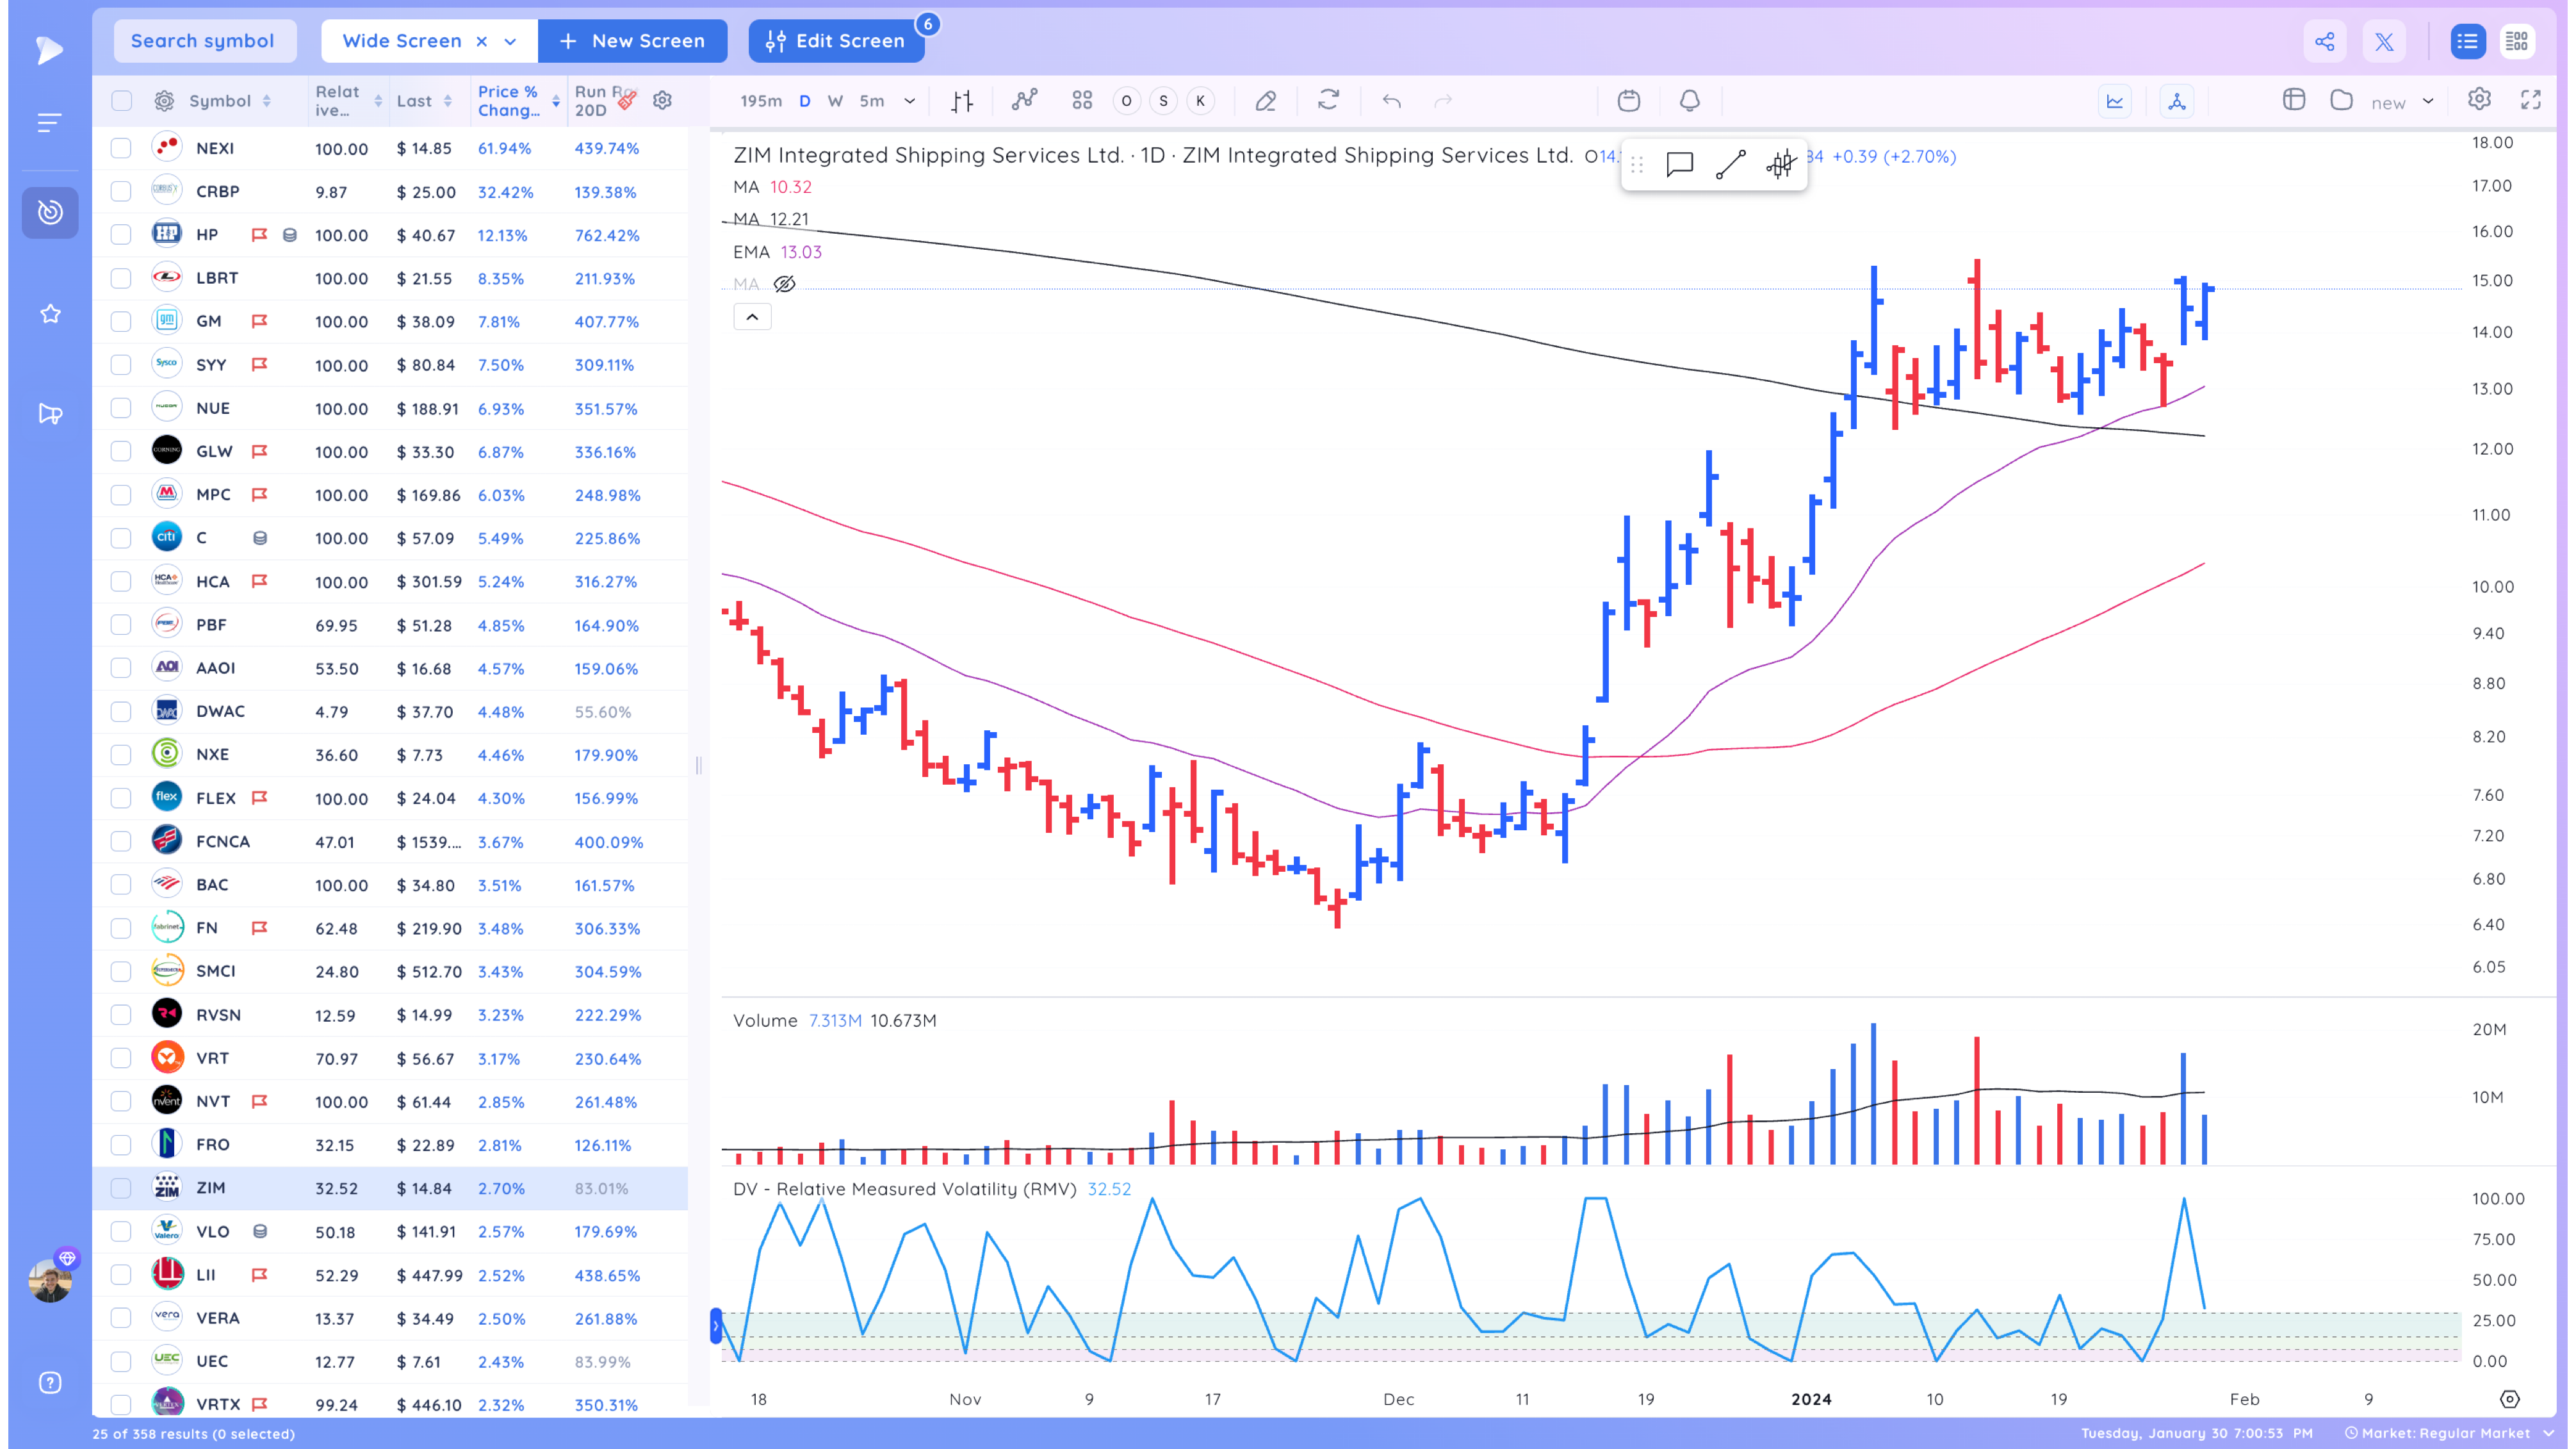Check the NEXI row checkbox
Viewport: 2576px width, 1449px height.
click(121, 148)
